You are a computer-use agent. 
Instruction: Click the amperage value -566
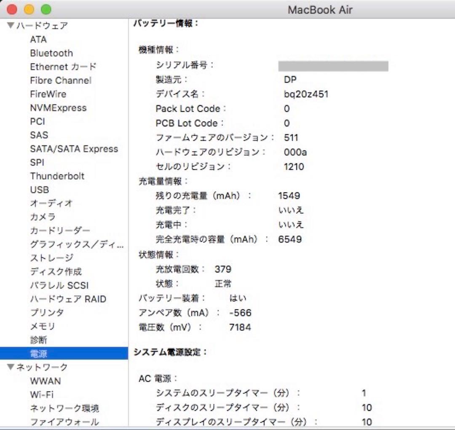pyautogui.click(x=240, y=312)
